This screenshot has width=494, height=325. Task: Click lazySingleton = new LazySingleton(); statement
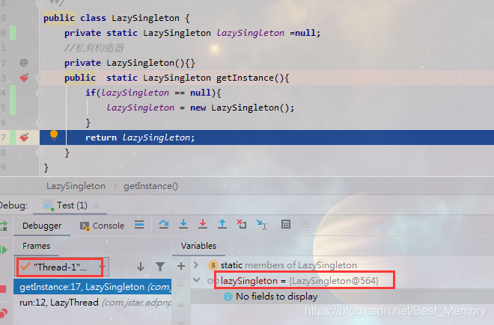click(x=201, y=108)
